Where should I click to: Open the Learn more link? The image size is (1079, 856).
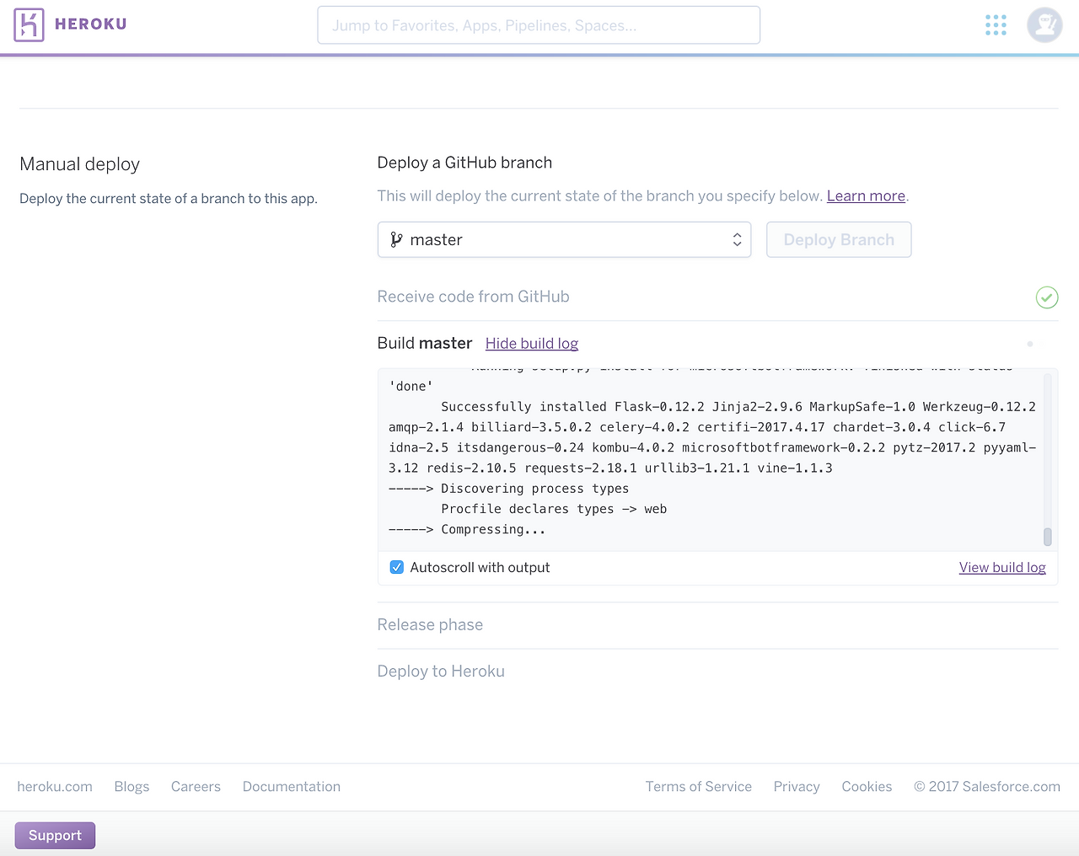click(866, 196)
